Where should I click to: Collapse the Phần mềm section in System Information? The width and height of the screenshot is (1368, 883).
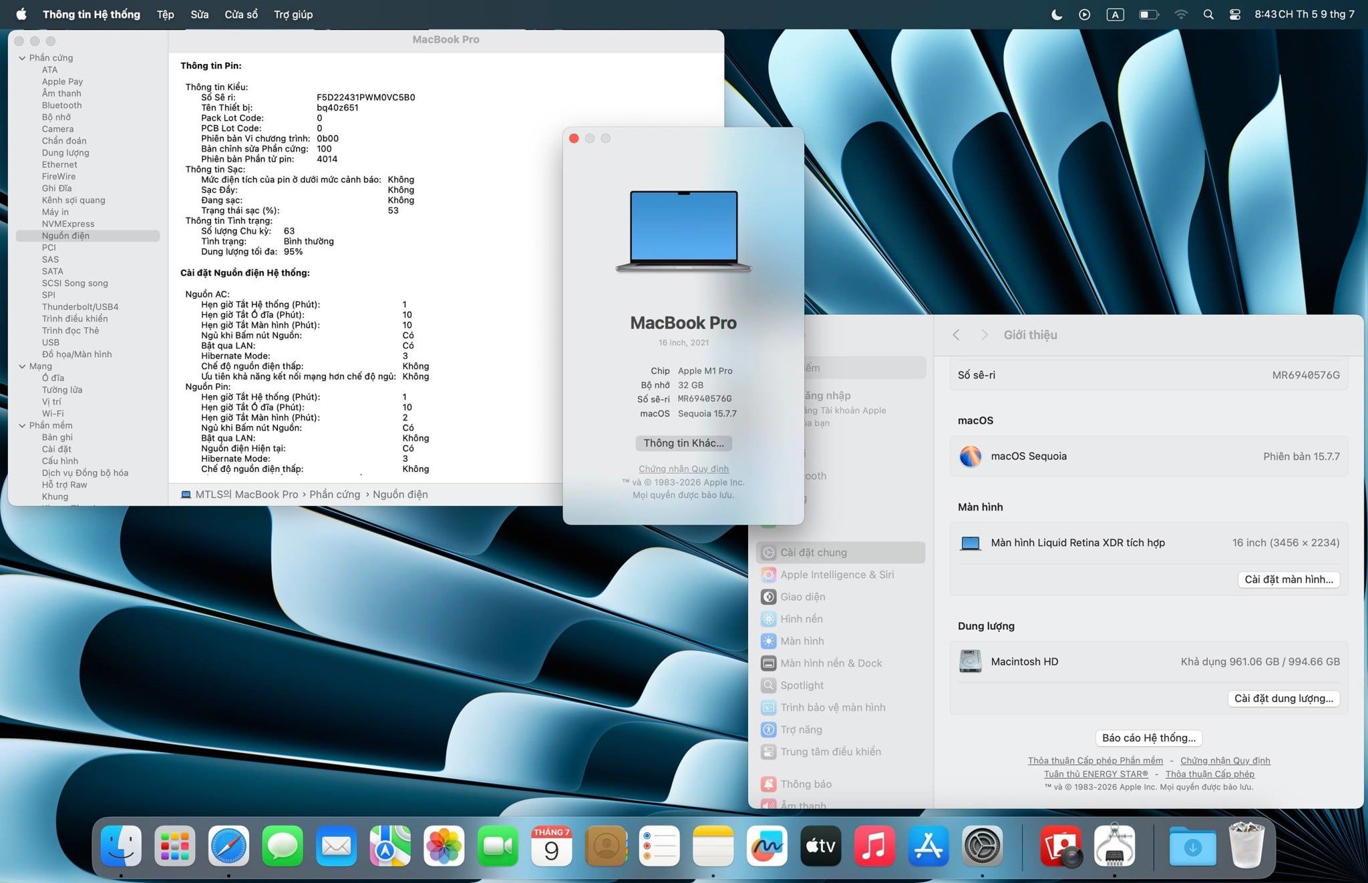[22, 425]
